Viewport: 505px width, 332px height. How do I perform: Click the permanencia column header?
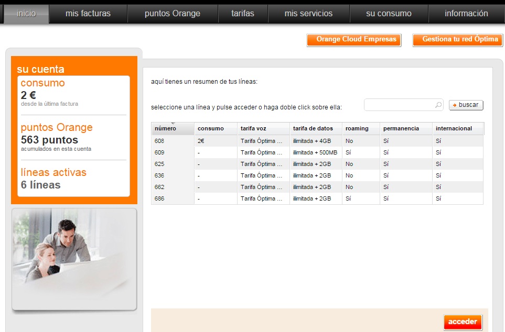(406, 128)
